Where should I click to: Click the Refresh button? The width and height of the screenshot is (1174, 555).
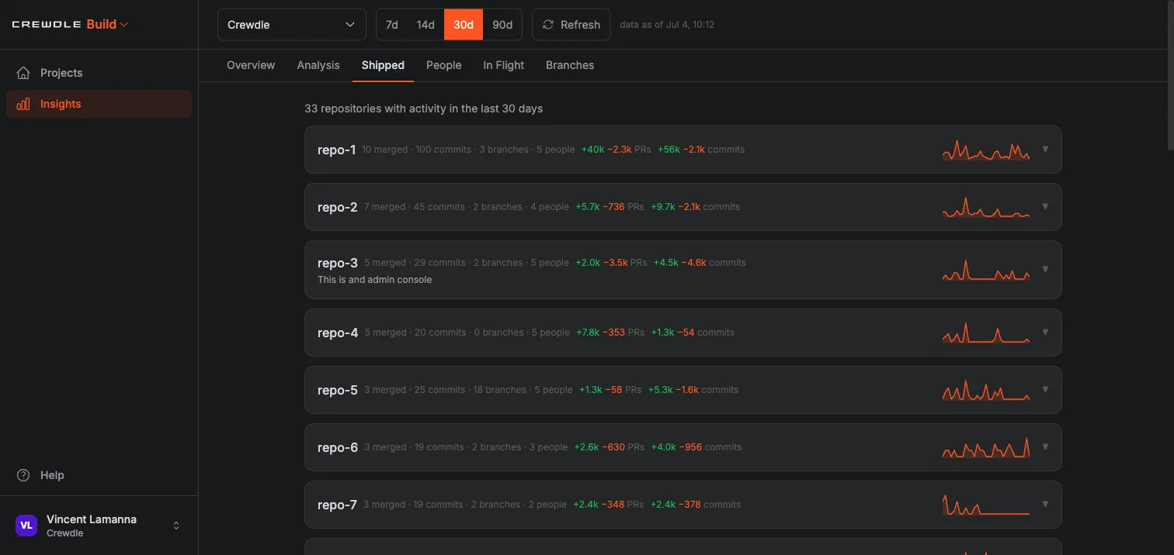pos(571,25)
